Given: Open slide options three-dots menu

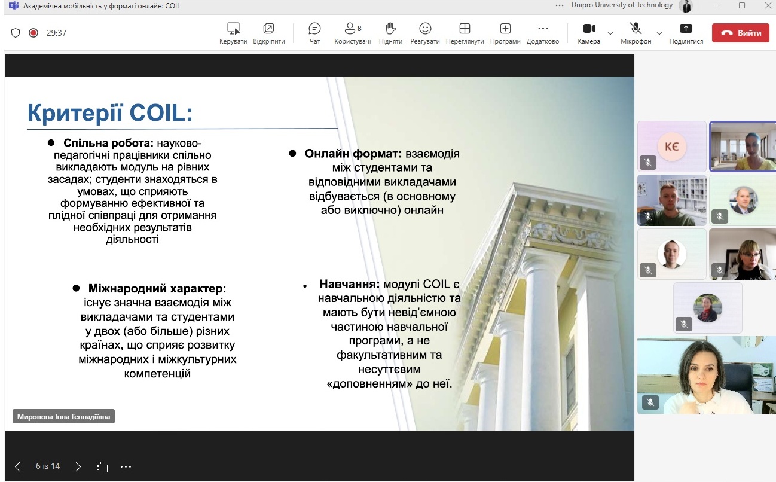Looking at the screenshot, I should coord(126,466).
